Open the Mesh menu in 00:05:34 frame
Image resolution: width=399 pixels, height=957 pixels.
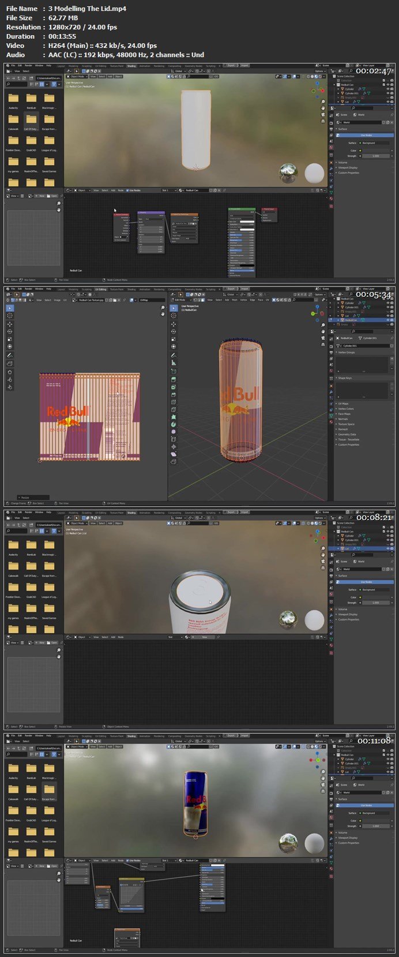(x=234, y=300)
